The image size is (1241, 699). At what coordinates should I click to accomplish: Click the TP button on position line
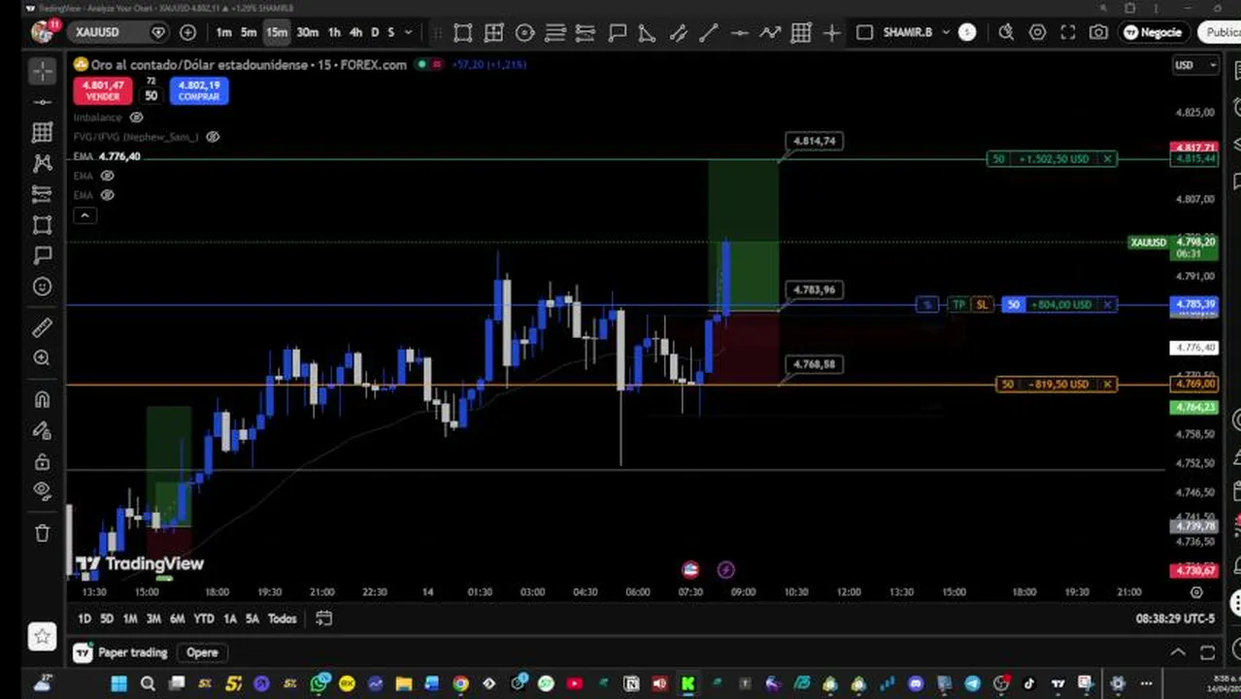click(958, 305)
